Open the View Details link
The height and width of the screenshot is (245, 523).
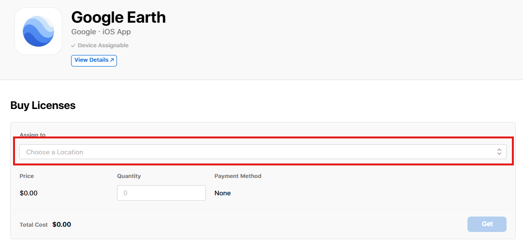click(x=94, y=61)
